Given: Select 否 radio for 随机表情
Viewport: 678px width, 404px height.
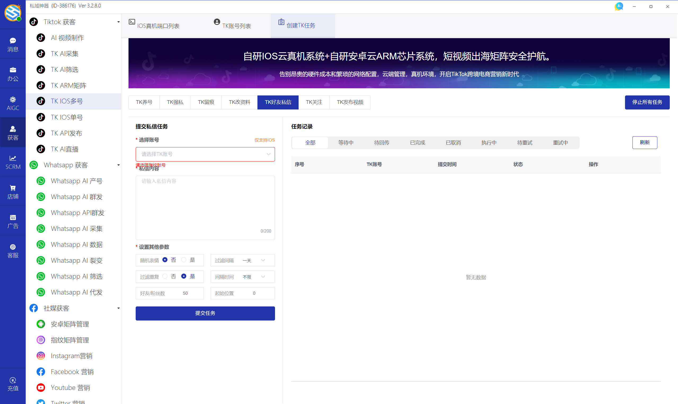Looking at the screenshot, I should (x=165, y=260).
